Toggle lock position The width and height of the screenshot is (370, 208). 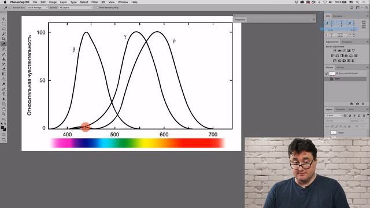tap(341, 127)
